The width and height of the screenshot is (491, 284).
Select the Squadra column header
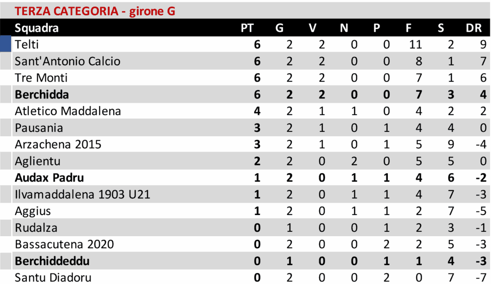point(37,28)
